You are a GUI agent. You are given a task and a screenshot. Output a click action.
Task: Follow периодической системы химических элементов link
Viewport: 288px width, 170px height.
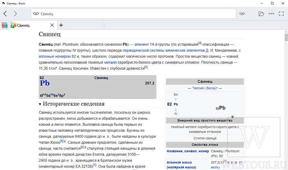[163, 51]
